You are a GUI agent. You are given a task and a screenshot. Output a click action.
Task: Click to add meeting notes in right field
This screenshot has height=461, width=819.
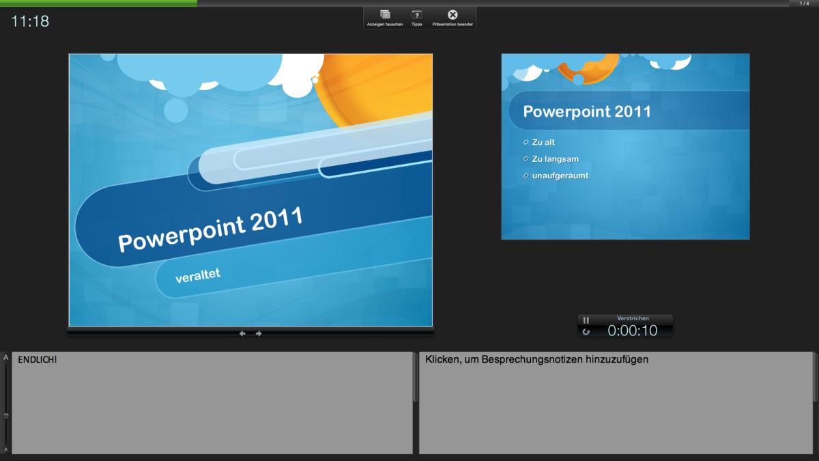[616, 403]
